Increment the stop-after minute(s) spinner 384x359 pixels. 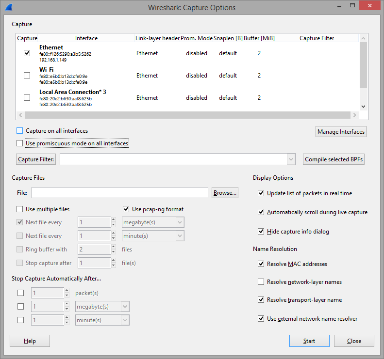[x=67, y=317]
